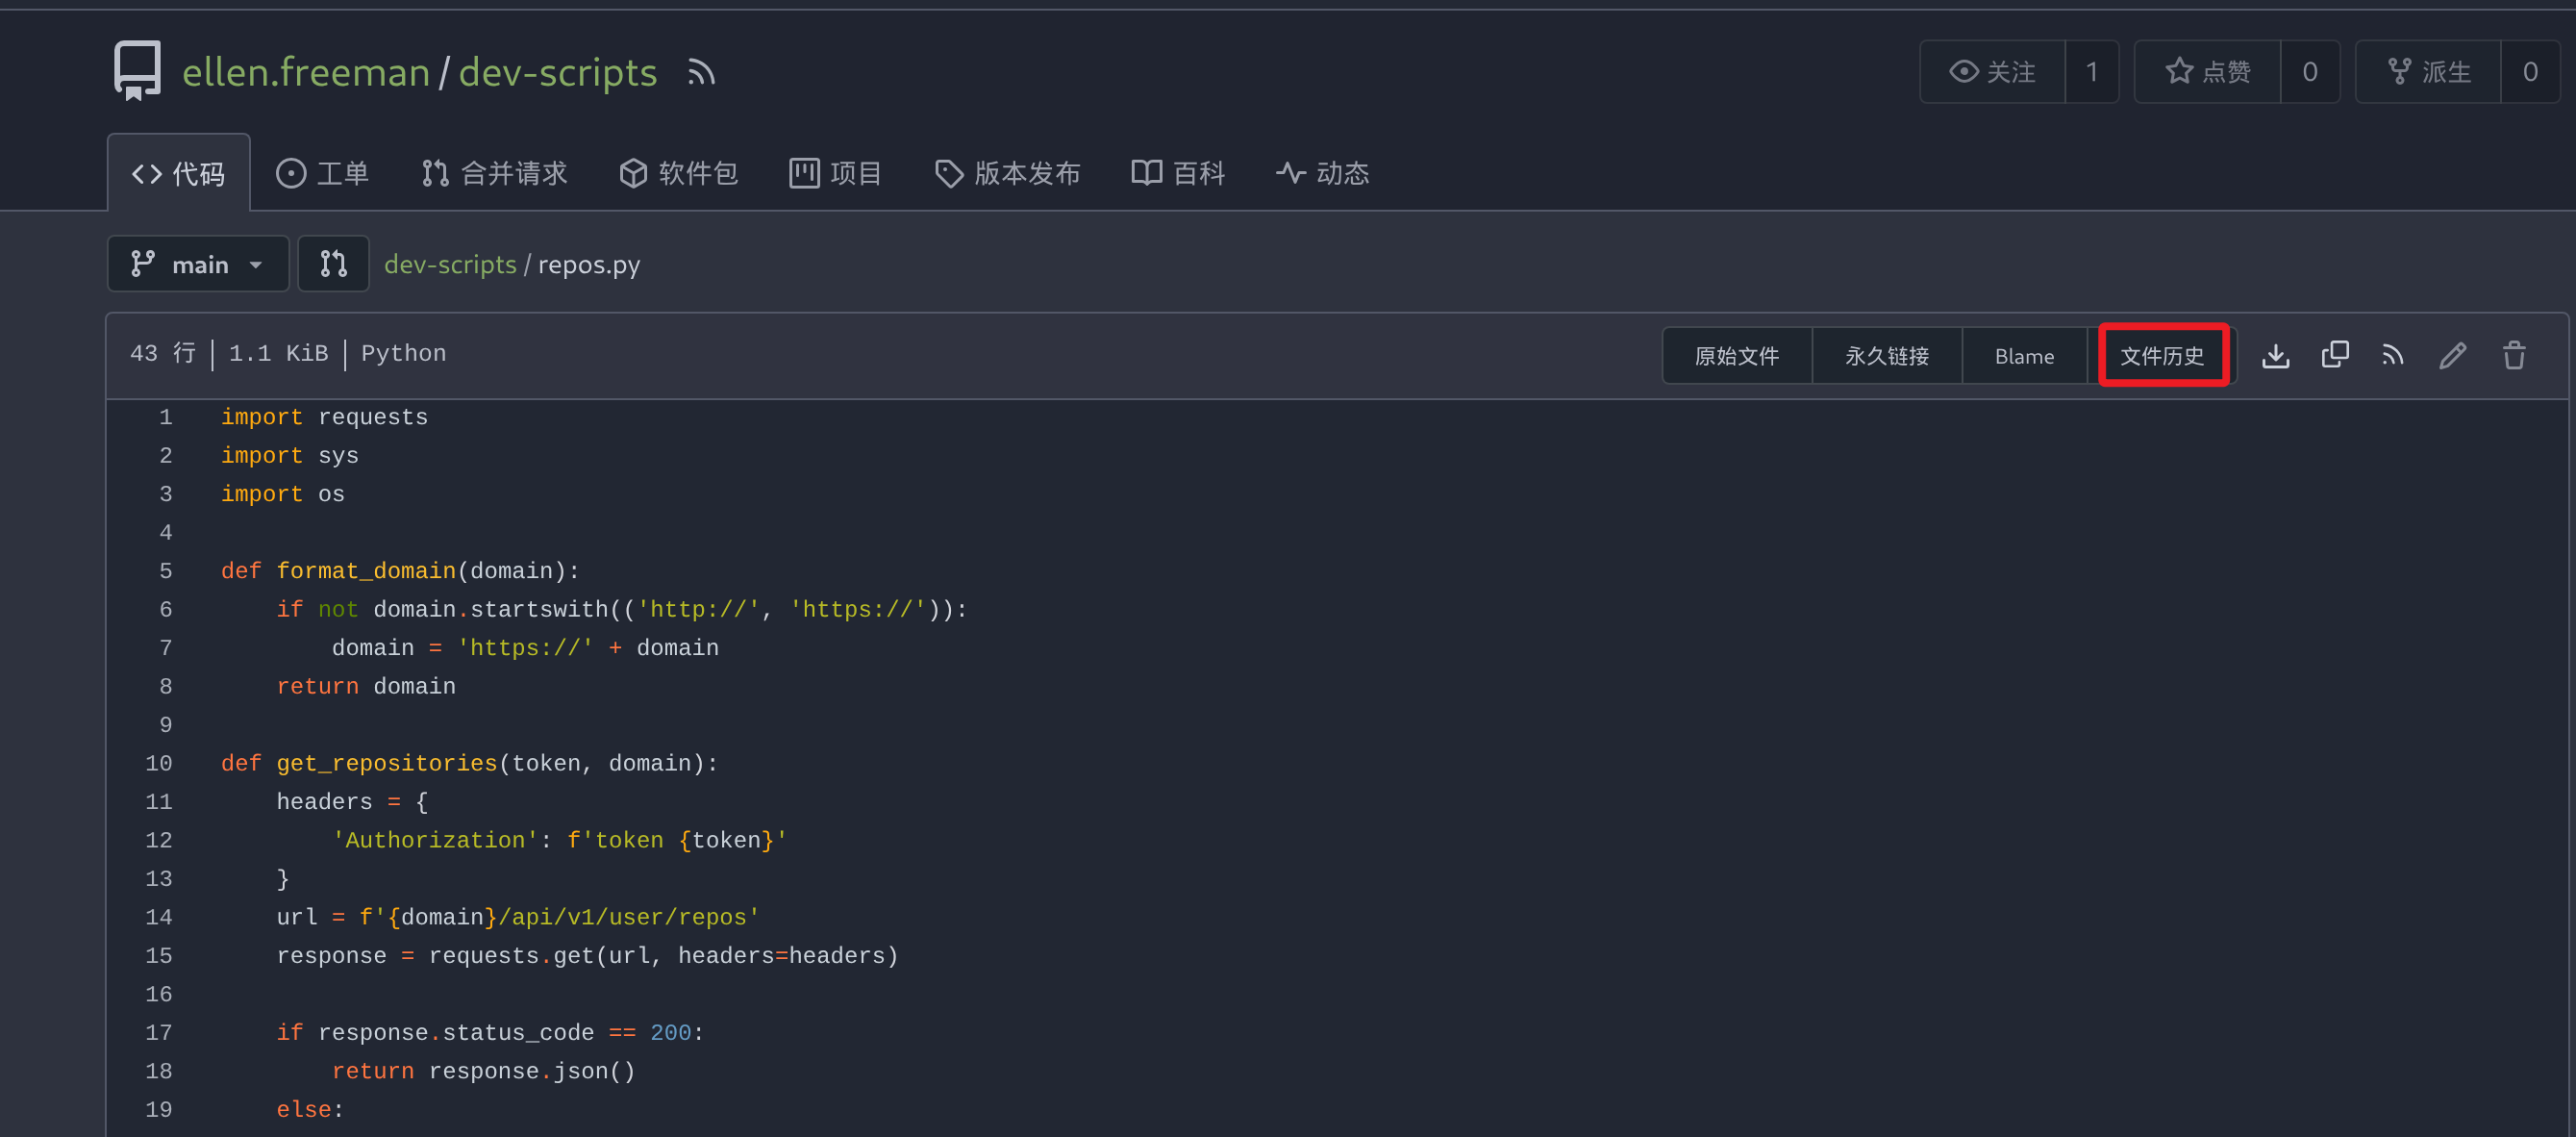Click the 文件历史 button

[x=2162, y=355]
